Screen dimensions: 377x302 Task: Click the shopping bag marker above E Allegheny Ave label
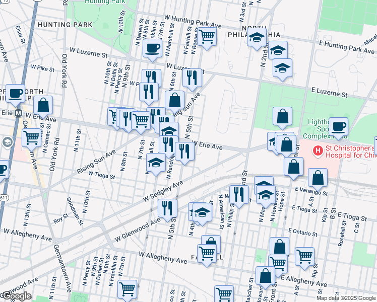click(265, 277)
